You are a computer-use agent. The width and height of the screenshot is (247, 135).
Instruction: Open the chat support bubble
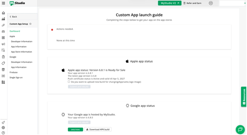click(x=240, y=129)
